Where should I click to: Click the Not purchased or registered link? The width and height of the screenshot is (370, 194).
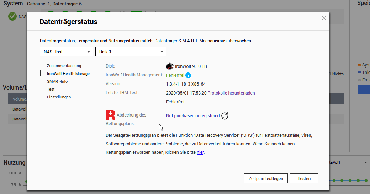click(x=193, y=116)
